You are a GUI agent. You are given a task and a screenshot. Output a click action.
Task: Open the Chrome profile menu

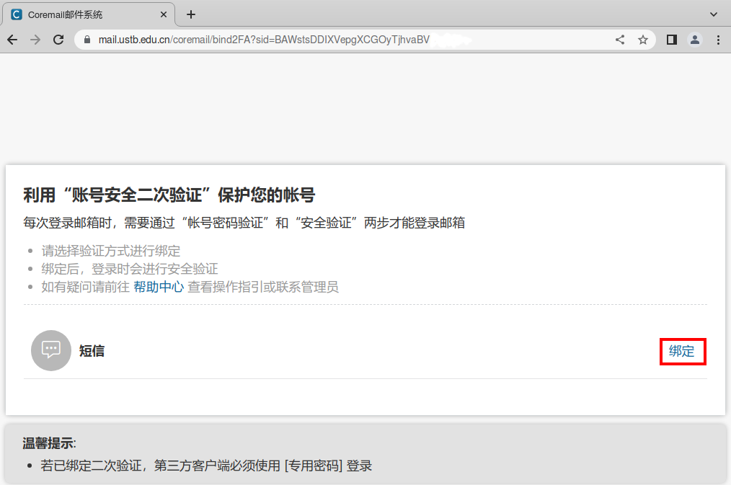(x=695, y=40)
